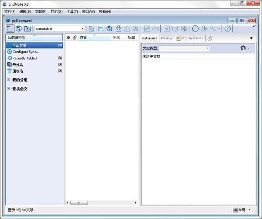262x219 pixels.
Task: Click the scrollbar right arrow
Action: tap(136, 203)
